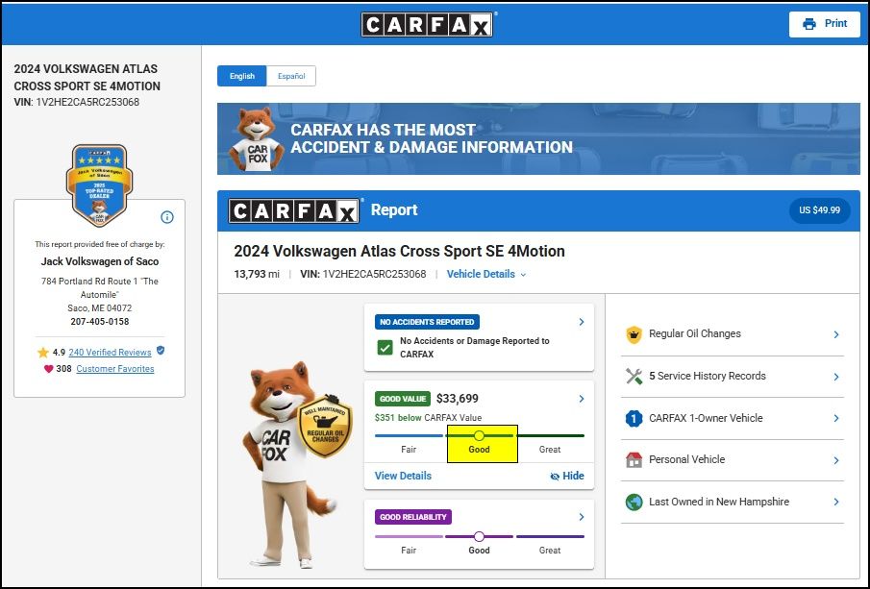Click Jack Volkswagen of Saco name

100,261
